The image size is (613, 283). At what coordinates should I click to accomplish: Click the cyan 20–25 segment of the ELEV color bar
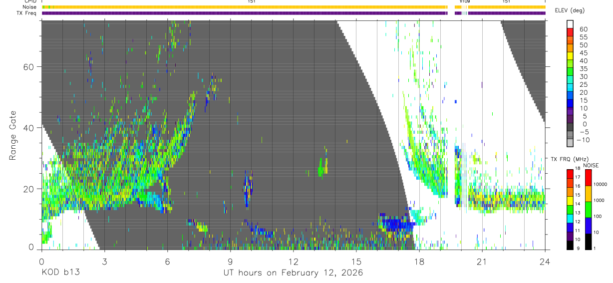pos(570,88)
